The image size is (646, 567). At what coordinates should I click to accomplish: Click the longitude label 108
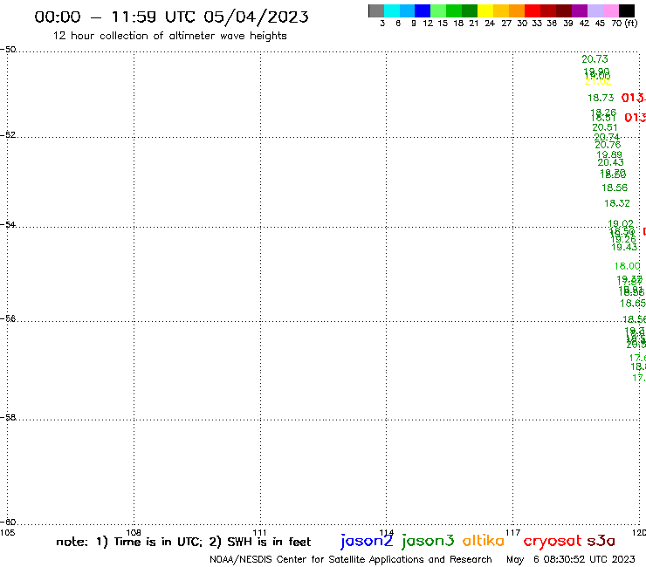click(134, 532)
